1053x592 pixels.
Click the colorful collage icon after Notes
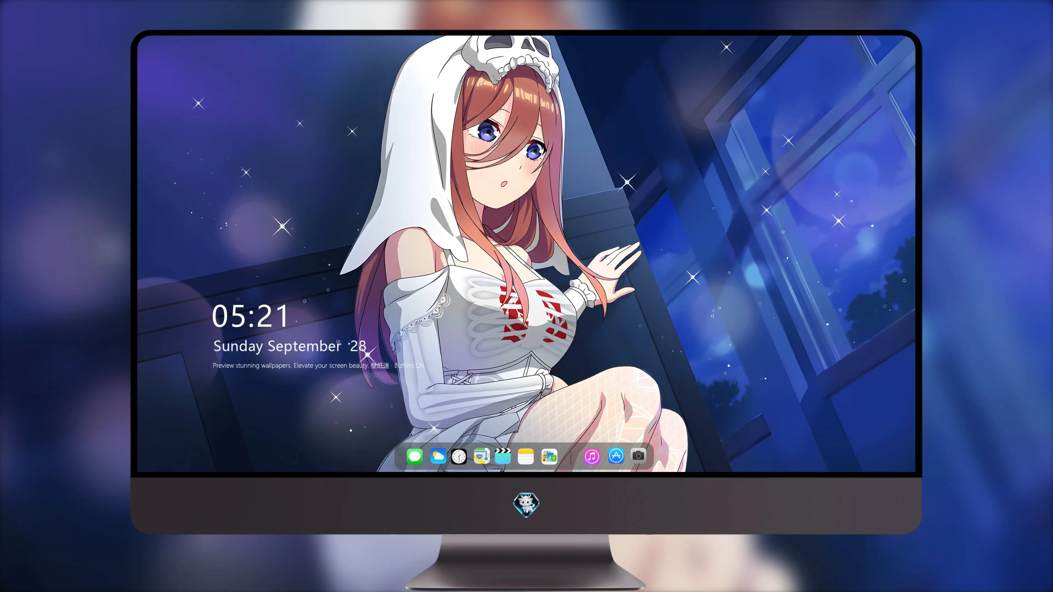pyautogui.click(x=549, y=456)
